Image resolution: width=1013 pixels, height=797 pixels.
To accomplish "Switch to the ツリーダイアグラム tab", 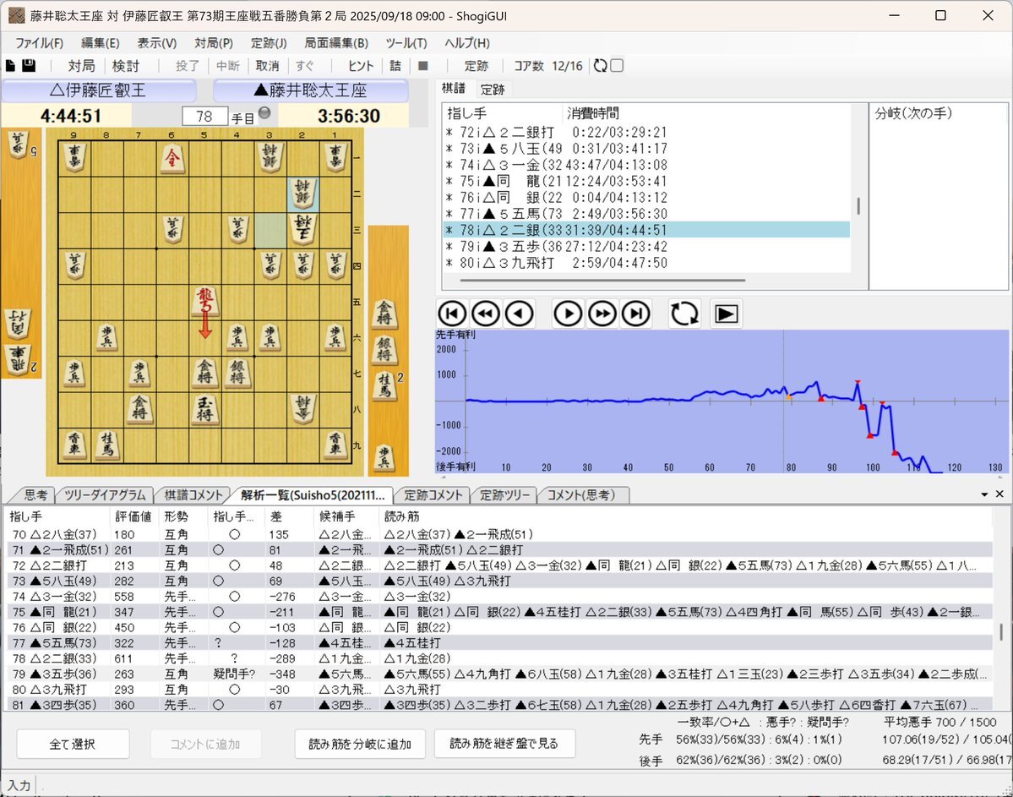I will (x=105, y=495).
